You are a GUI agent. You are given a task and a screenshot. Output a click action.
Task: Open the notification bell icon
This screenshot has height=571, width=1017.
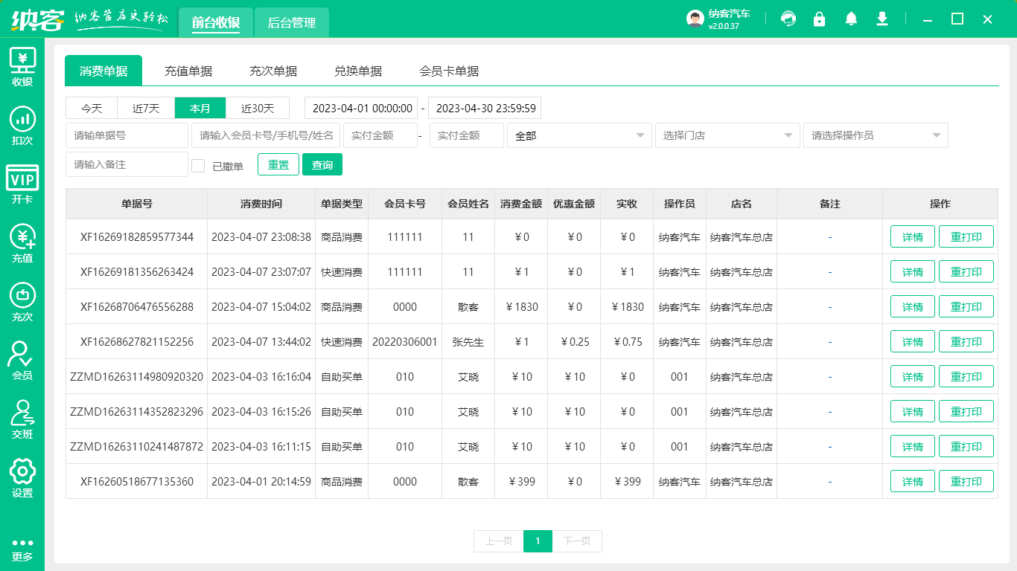point(851,19)
